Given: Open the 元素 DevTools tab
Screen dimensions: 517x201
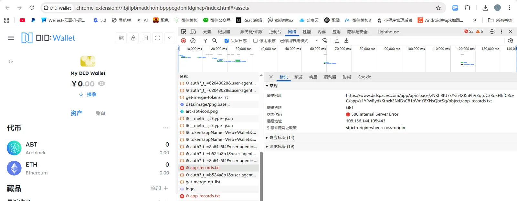Looking at the screenshot, I should click(x=207, y=32).
